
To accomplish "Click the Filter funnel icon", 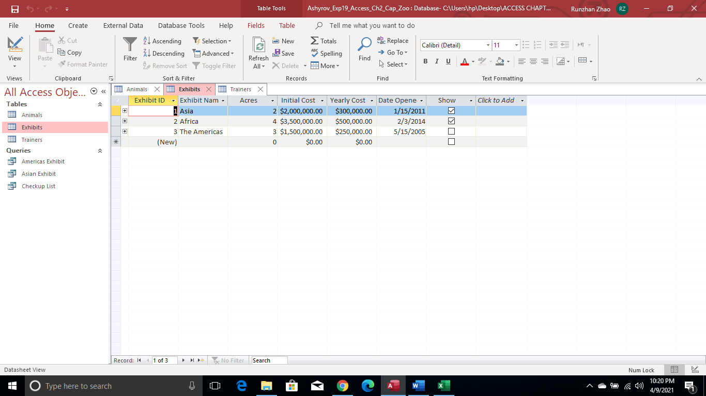I will 130,49.
